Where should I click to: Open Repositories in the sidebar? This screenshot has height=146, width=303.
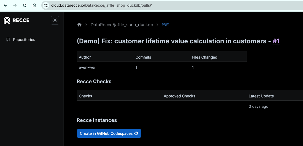coord(24,40)
